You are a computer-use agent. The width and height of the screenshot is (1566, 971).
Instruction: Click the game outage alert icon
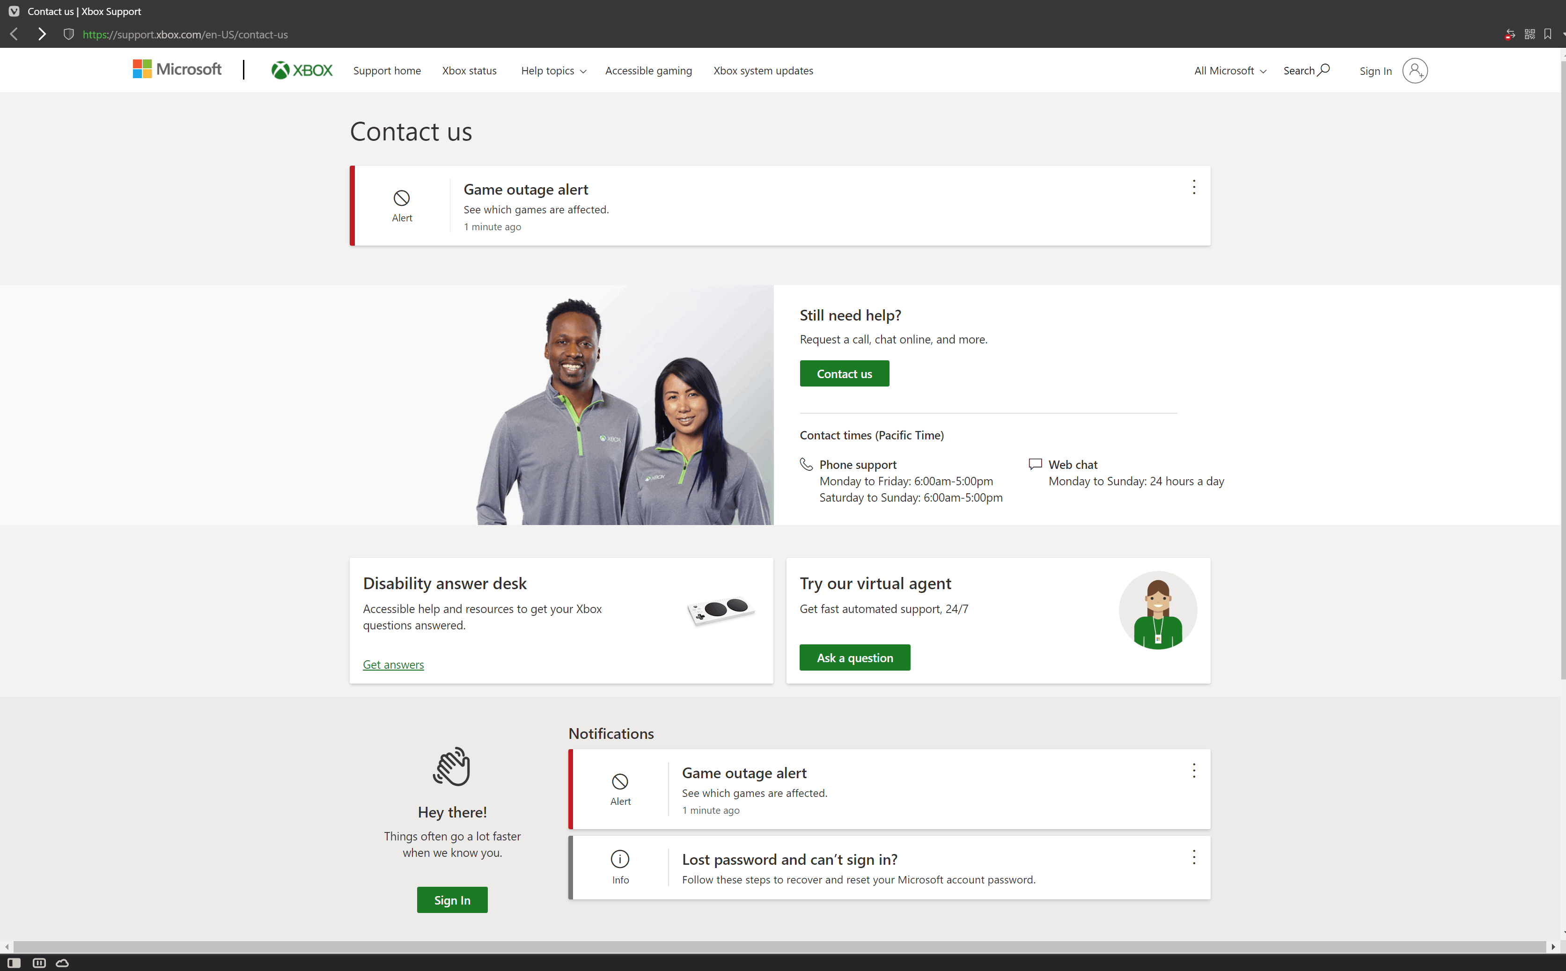[x=400, y=197]
